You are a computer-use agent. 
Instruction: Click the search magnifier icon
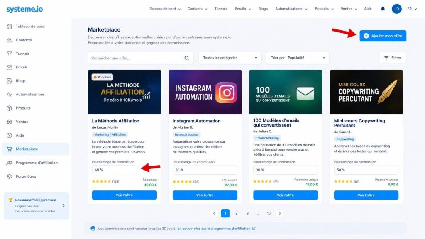(186, 58)
